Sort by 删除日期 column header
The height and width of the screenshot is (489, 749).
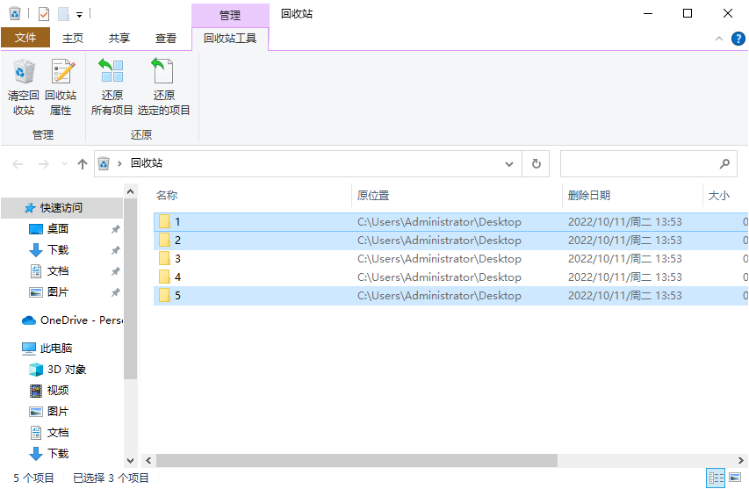(x=588, y=196)
